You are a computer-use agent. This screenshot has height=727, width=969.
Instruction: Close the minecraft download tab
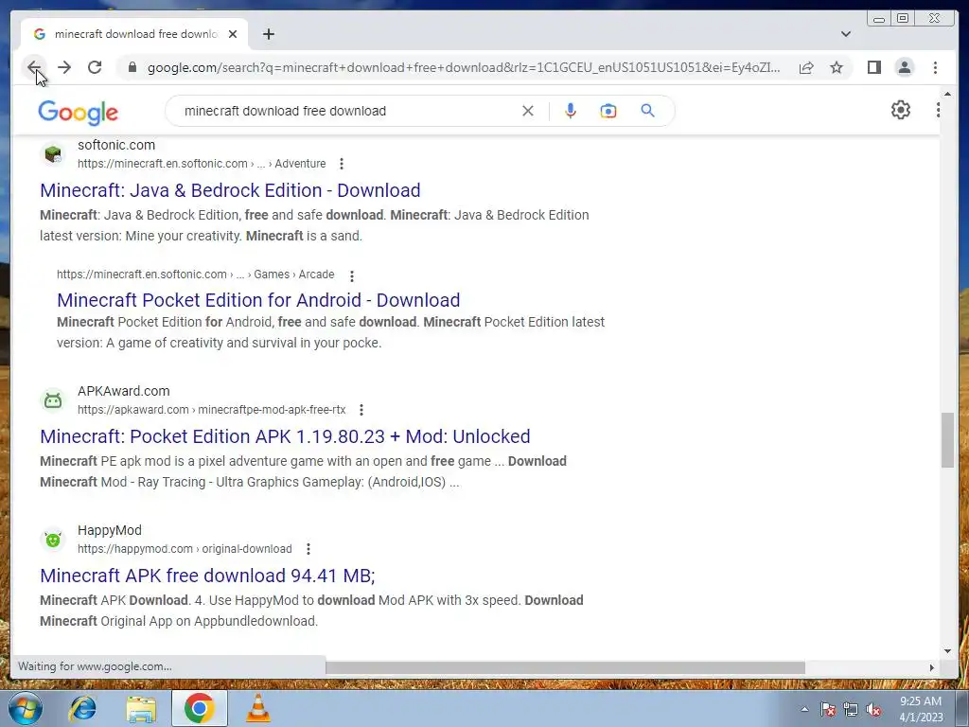(x=233, y=34)
